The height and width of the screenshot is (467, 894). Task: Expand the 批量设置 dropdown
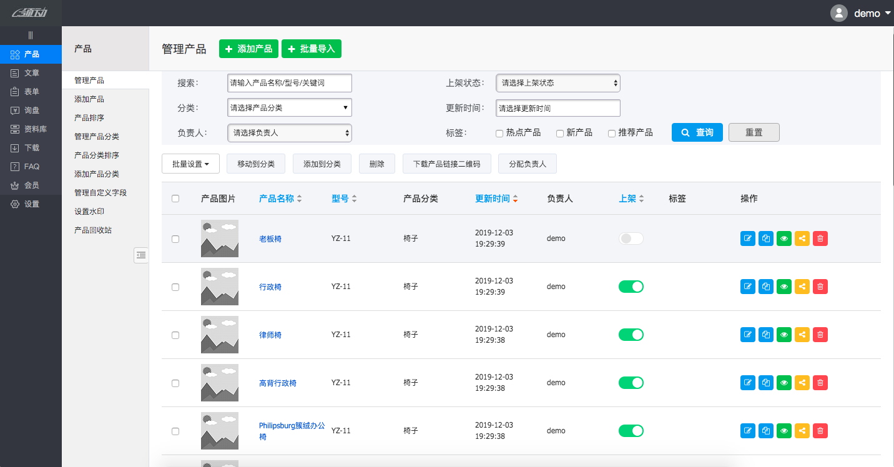point(190,163)
